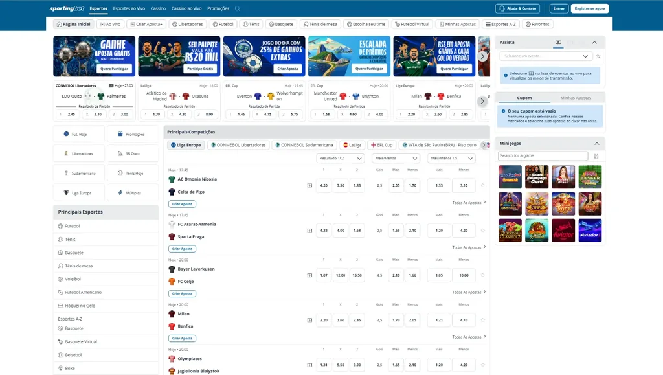Open Futebol Virtual in navigation bar

pos(412,24)
